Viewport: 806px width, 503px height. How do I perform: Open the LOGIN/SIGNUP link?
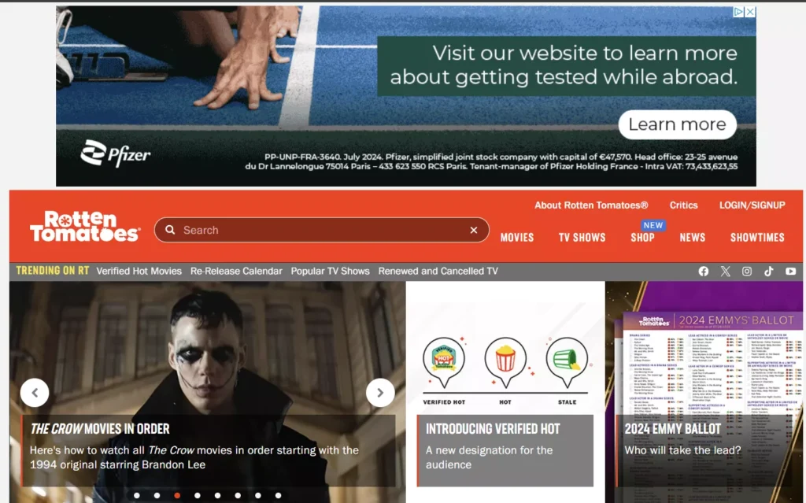pyautogui.click(x=752, y=205)
